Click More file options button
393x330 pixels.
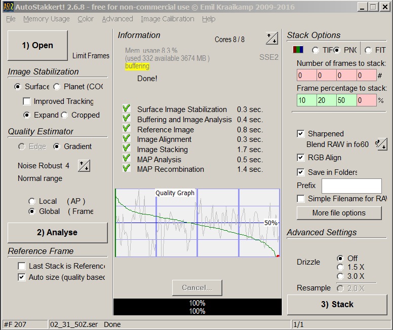pos(339,213)
